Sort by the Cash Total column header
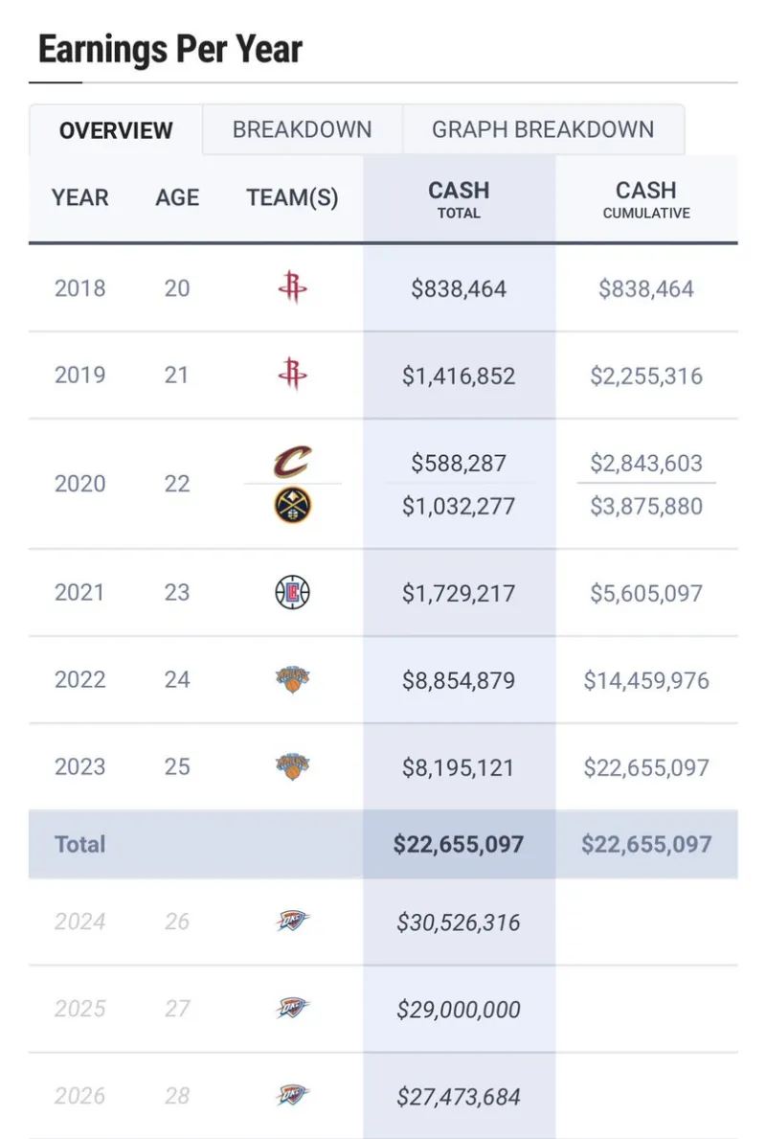 point(459,199)
